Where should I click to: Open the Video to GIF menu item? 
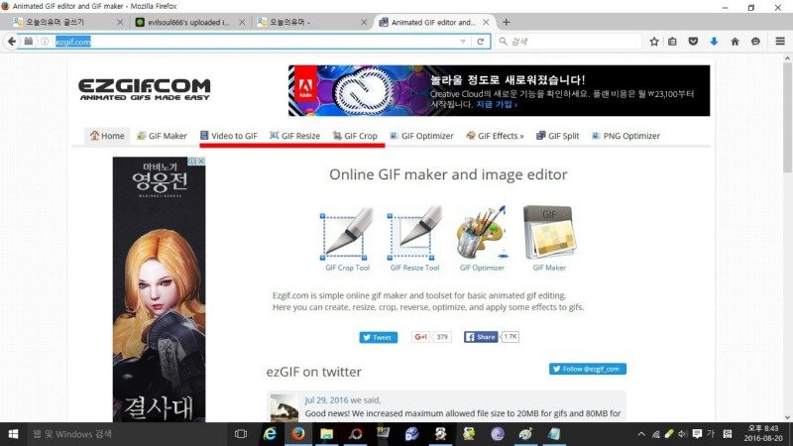tap(229, 136)
